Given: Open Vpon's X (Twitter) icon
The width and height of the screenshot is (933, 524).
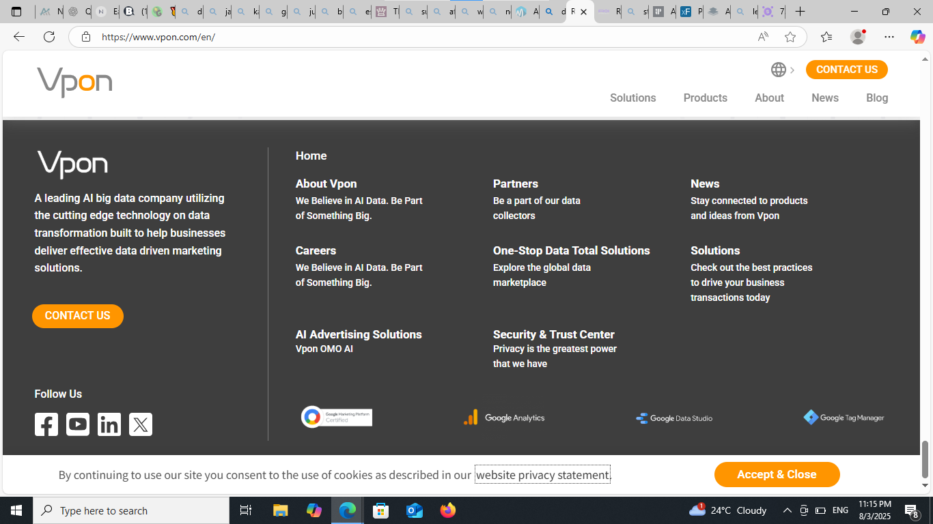Looking at the screenshot, I should coord(141,424).
